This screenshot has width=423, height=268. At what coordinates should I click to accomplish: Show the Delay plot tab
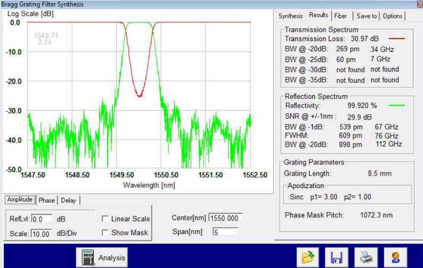69,200
